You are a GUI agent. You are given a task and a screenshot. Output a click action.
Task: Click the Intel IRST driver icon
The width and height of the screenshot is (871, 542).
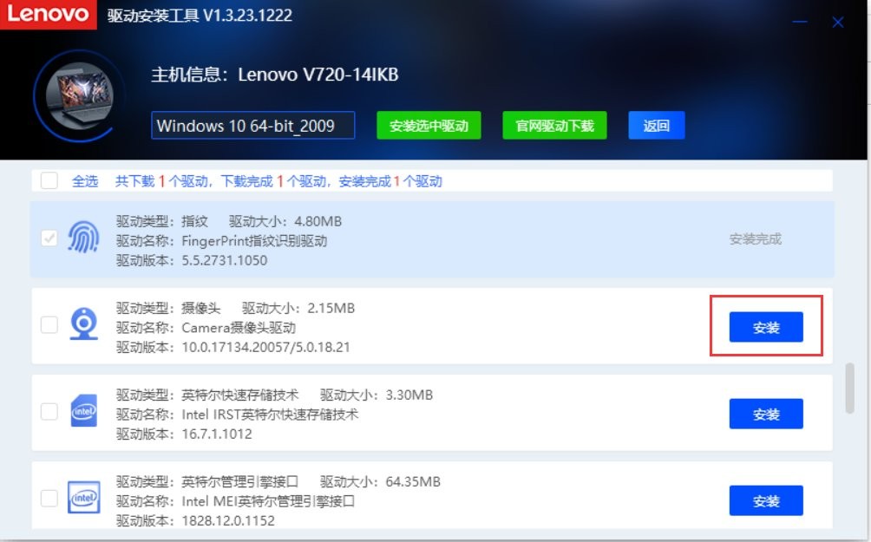coord(84,410)
